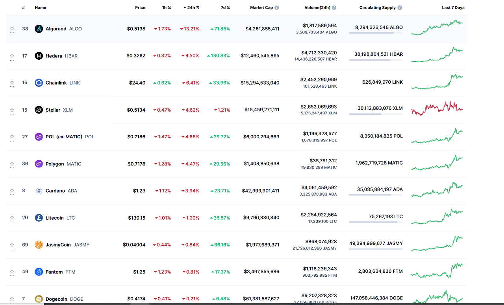This screenshot has width=504, height=305.
Task: Click the Fantom blue logo
Action: 39,272
